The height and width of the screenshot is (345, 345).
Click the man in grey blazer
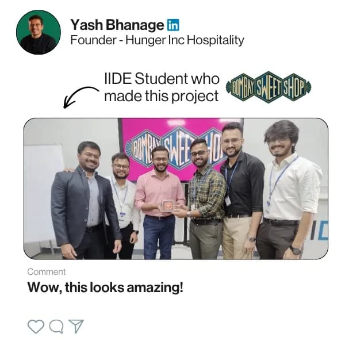tap(85, 200)
